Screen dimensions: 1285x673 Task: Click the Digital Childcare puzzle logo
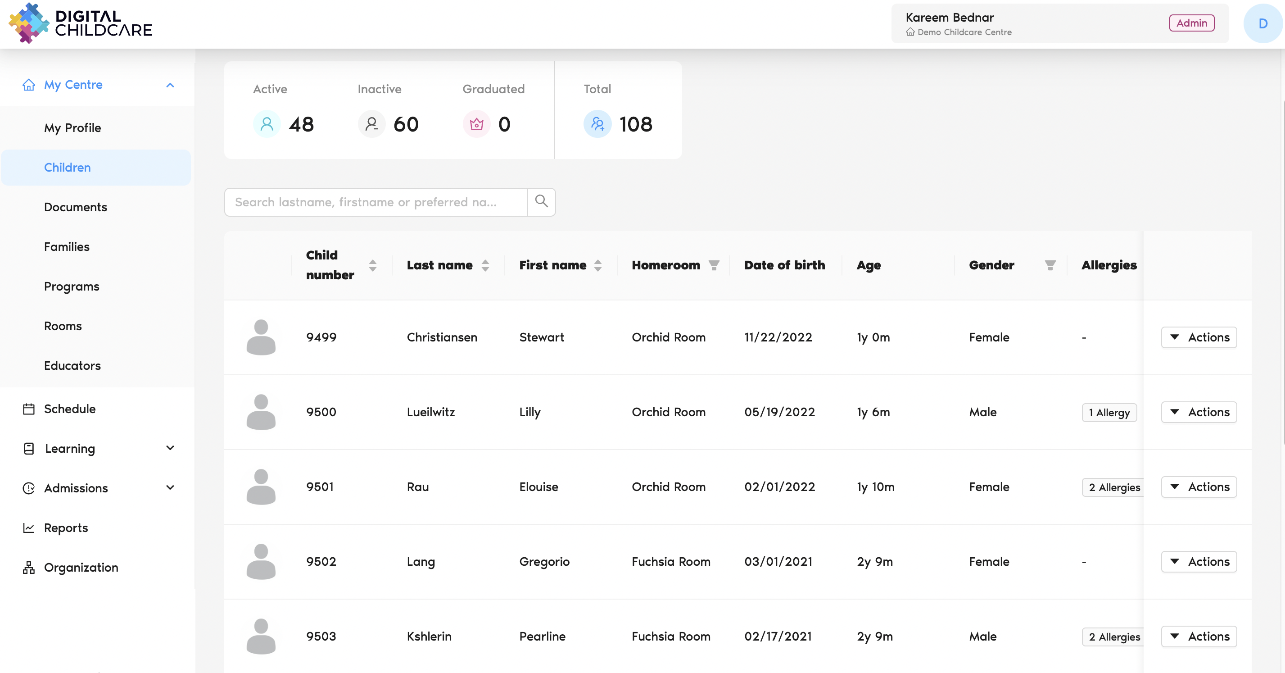point(29,23)
